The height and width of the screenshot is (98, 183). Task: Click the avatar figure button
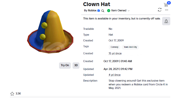point(166,21)
